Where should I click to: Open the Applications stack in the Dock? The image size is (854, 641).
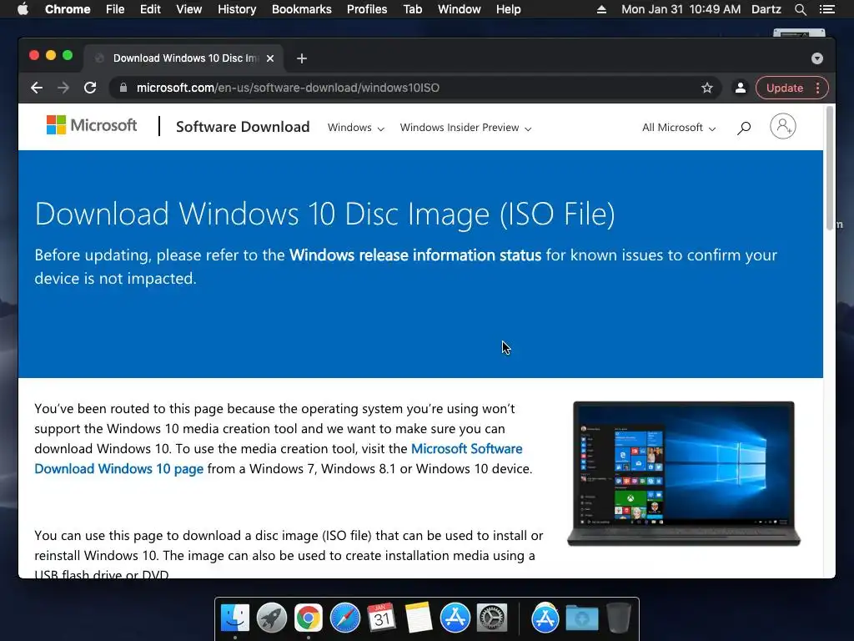click(x=545, y=618)
